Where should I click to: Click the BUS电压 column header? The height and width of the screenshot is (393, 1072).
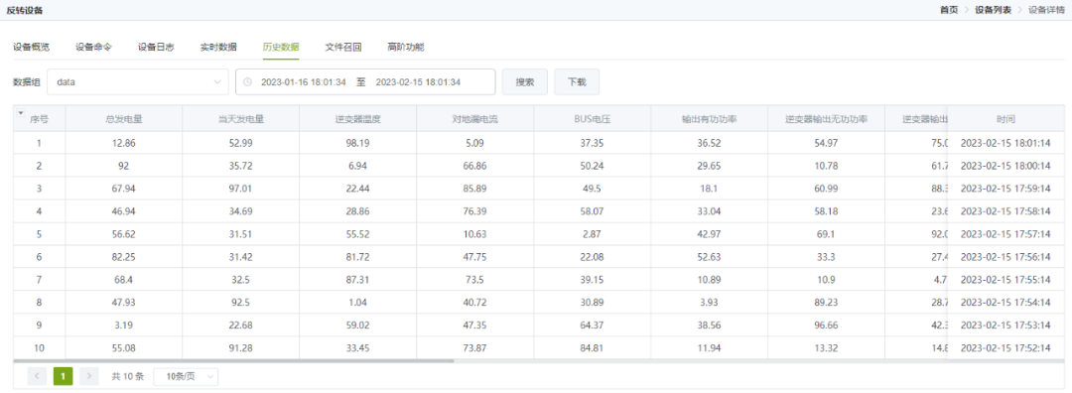[x=592, y=119]
